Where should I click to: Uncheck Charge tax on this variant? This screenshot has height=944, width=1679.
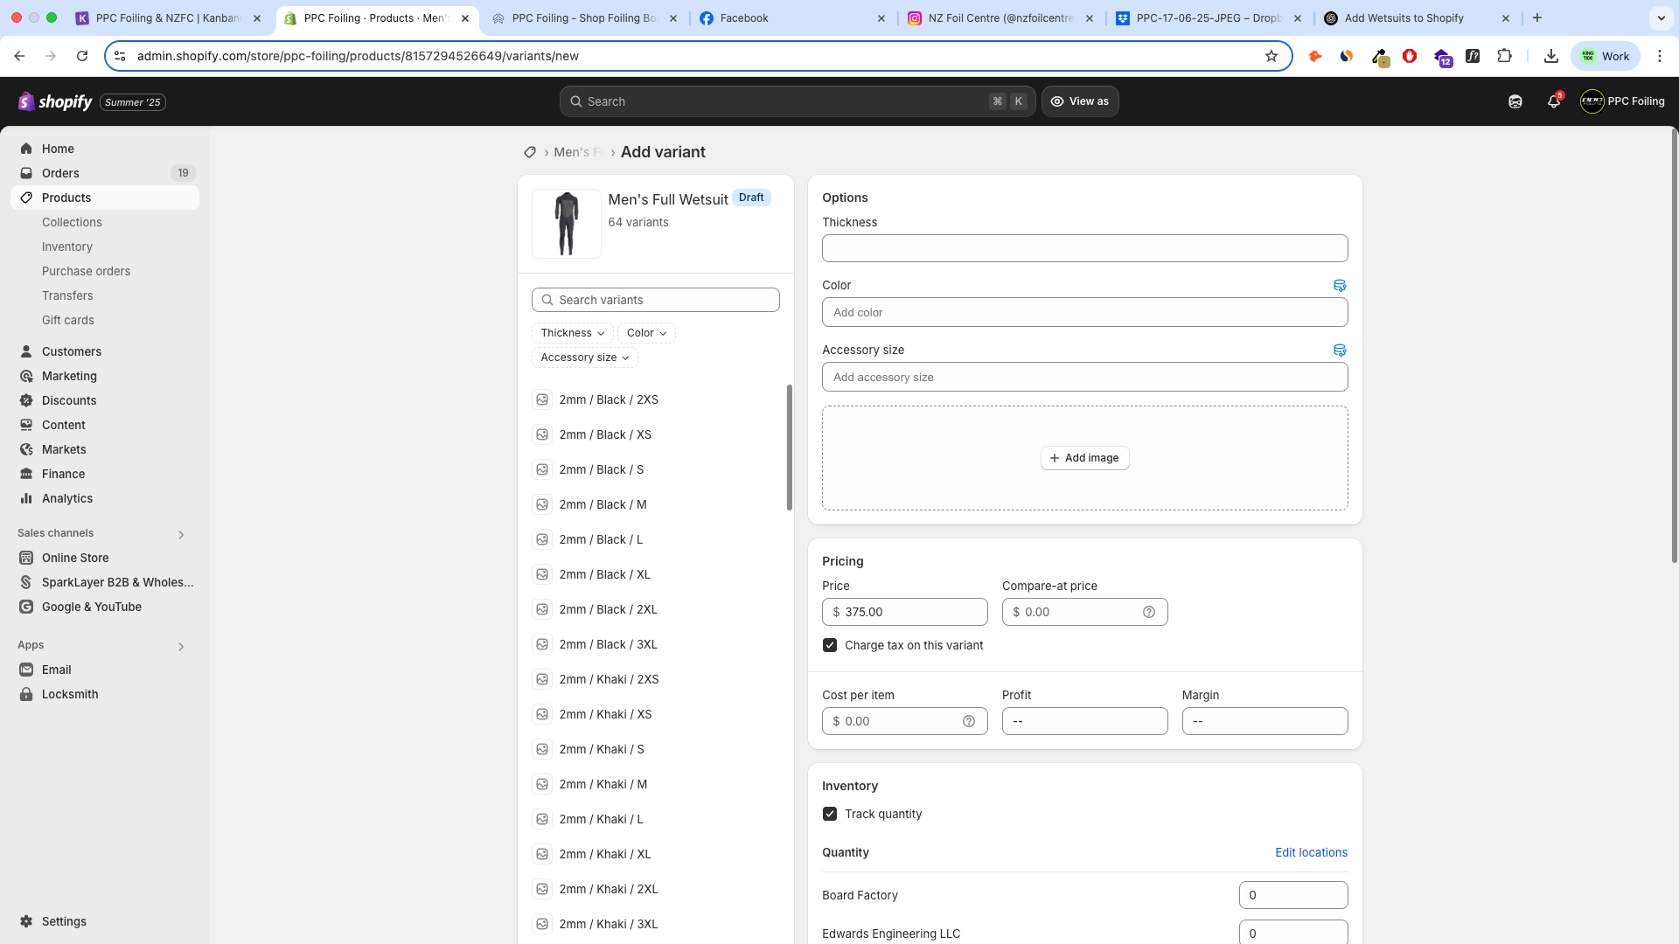click(x=829, y=645)
